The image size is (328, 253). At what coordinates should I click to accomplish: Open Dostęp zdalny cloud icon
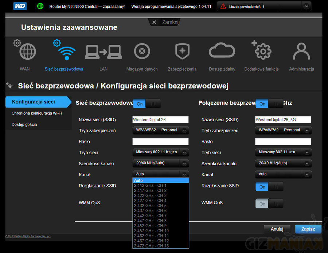[222, 52]
